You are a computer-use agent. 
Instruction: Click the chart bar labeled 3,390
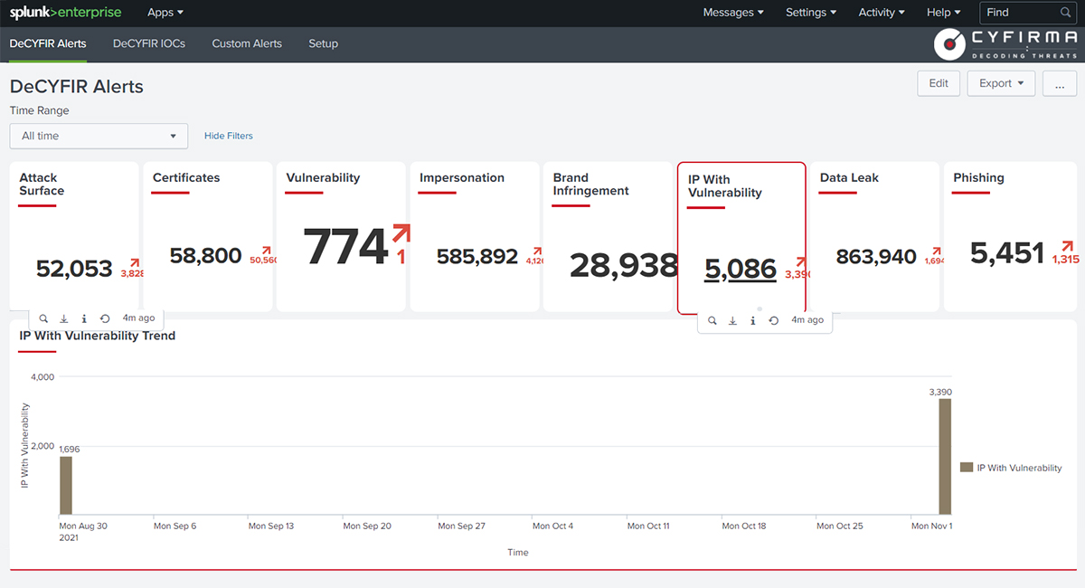[x=945, y=457]
